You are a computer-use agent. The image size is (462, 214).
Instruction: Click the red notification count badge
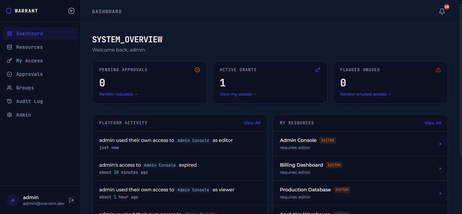447,7
